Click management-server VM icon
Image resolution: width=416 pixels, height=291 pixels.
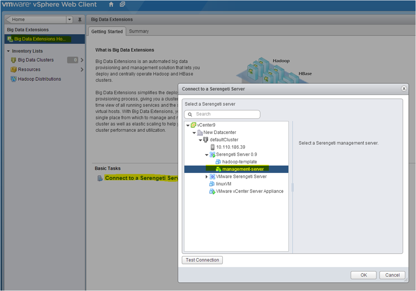[x=218, y=169]
